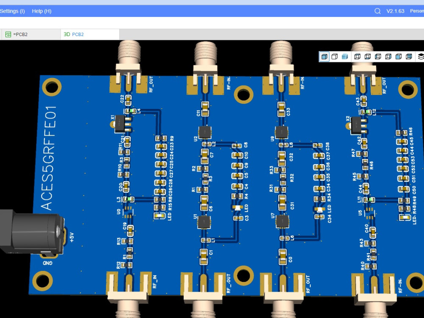The width and height of the screenshot is (424, 318).
Task: Click the search magnifier in the title bar
Action: pos(377,11)
